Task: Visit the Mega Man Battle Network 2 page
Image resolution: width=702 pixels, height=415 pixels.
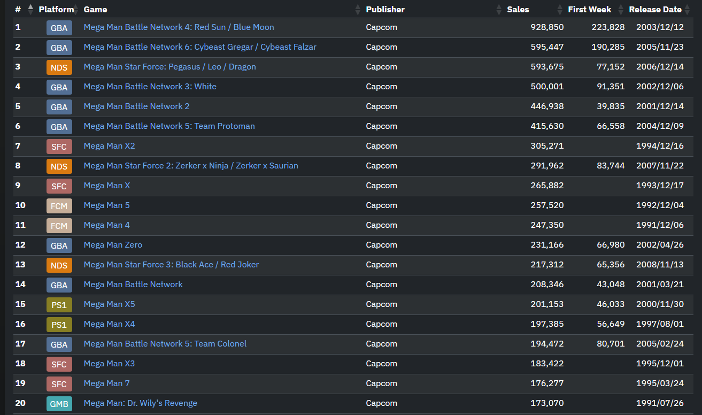Action: pyautogui.click(x=137, y=106)
